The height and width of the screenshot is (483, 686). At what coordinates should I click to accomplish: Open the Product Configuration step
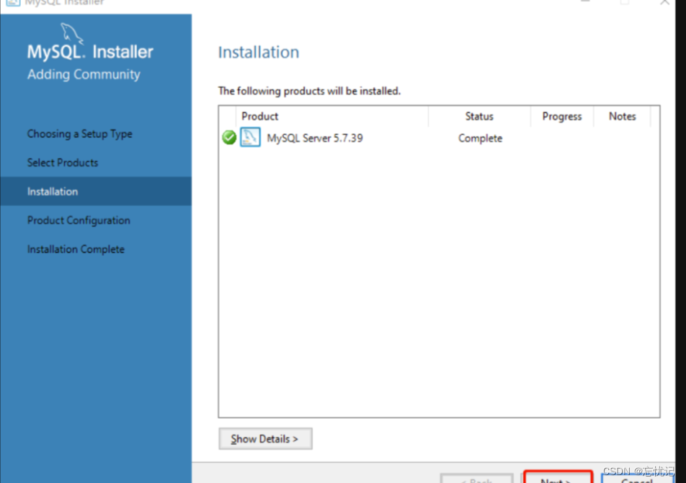click(x=79, y=221)
